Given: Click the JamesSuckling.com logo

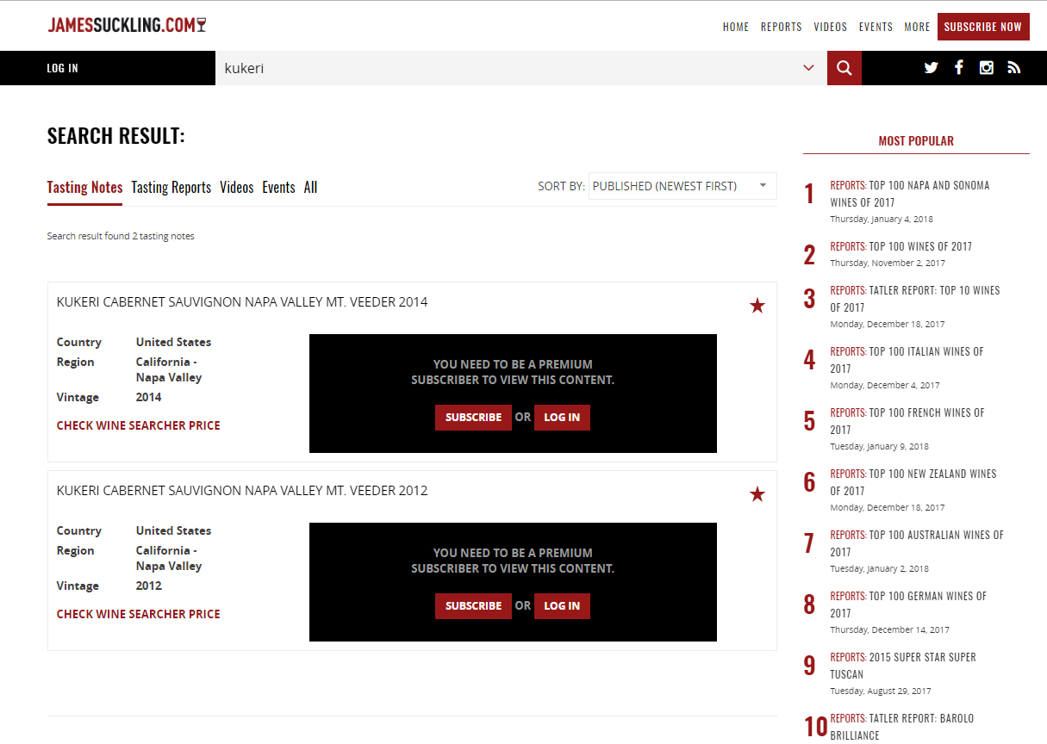Looking at the screenshot, I should pos(127,25).
